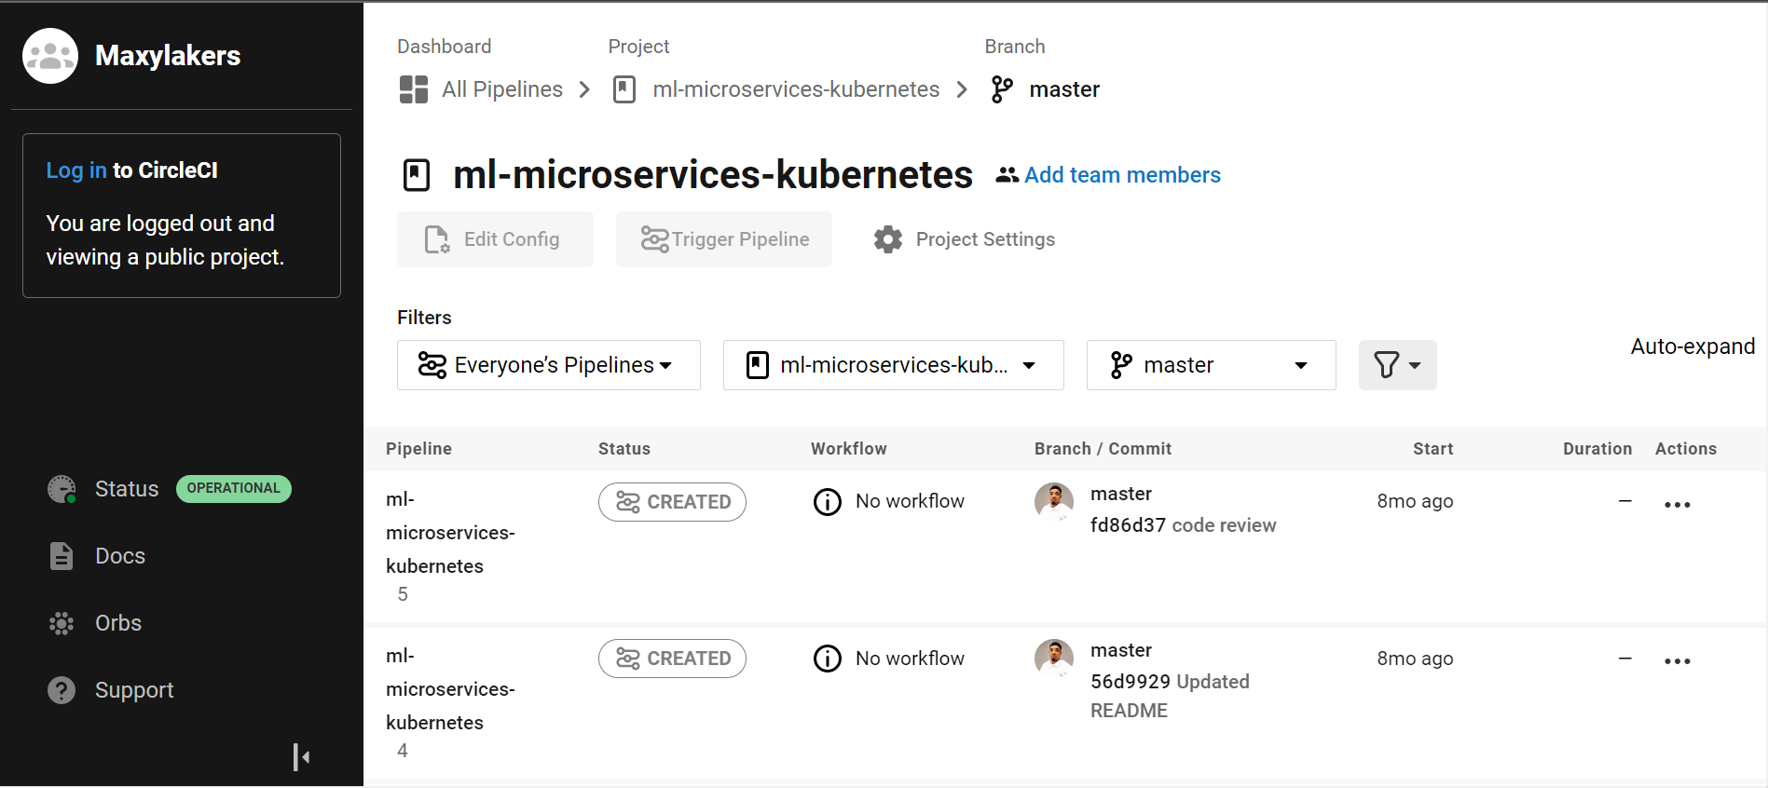Click the master branch icon in breadcrumb

click(1002, 89)
